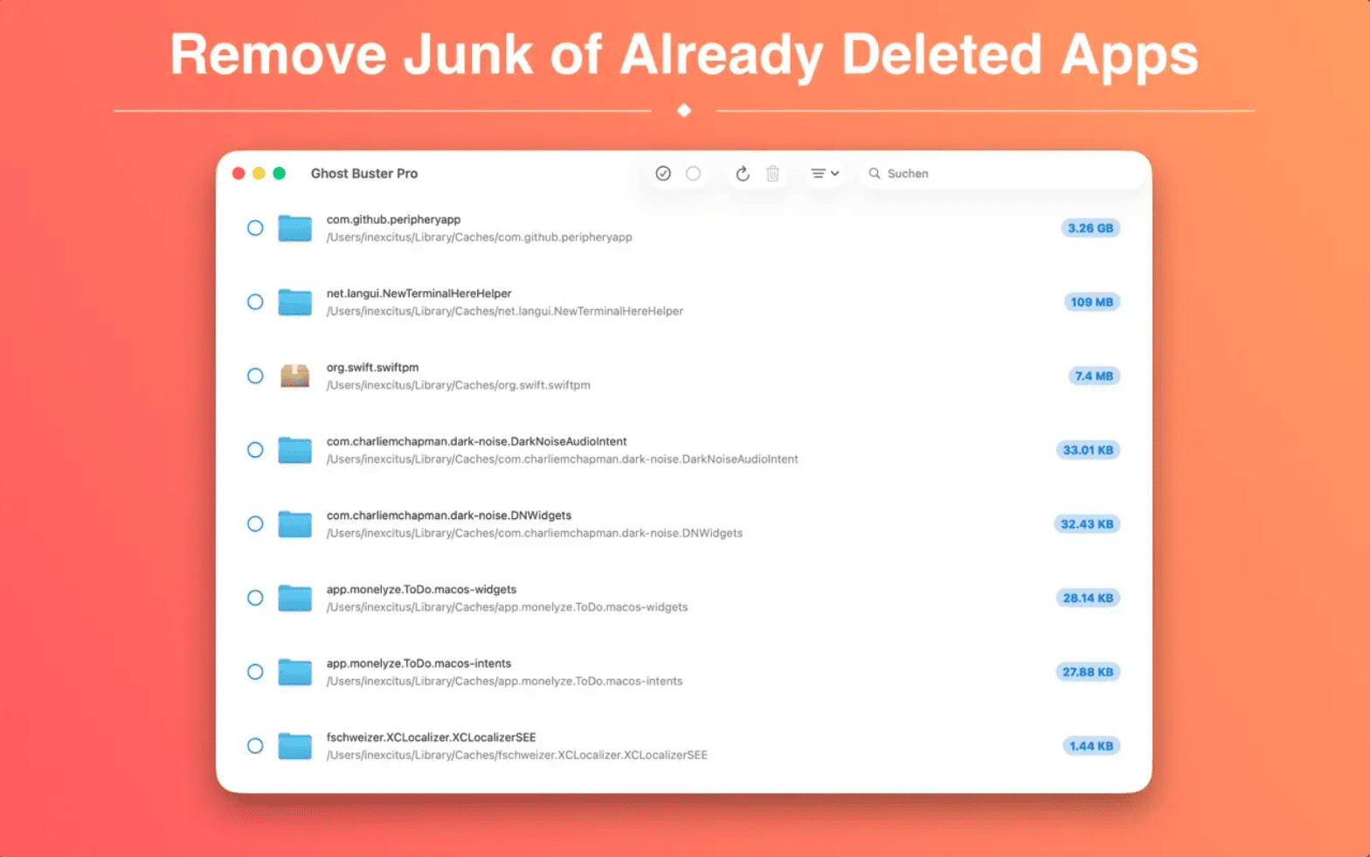
Task: Select the app.monelyze.ToDo.macos-intents checkbox
Action: tap(255, 672)
